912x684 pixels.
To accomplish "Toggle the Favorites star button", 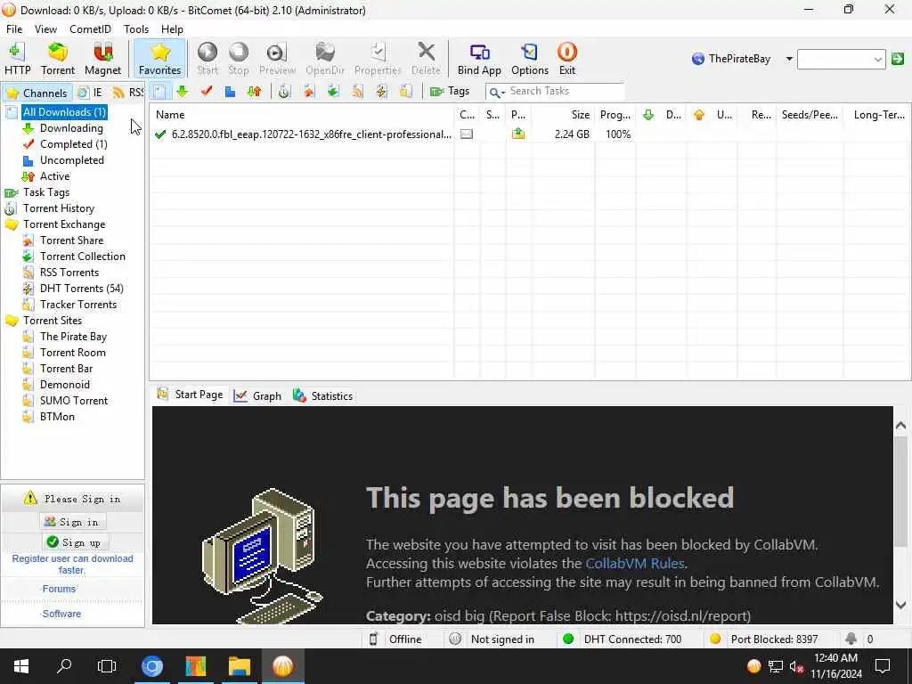I will (x=160, y=59).
